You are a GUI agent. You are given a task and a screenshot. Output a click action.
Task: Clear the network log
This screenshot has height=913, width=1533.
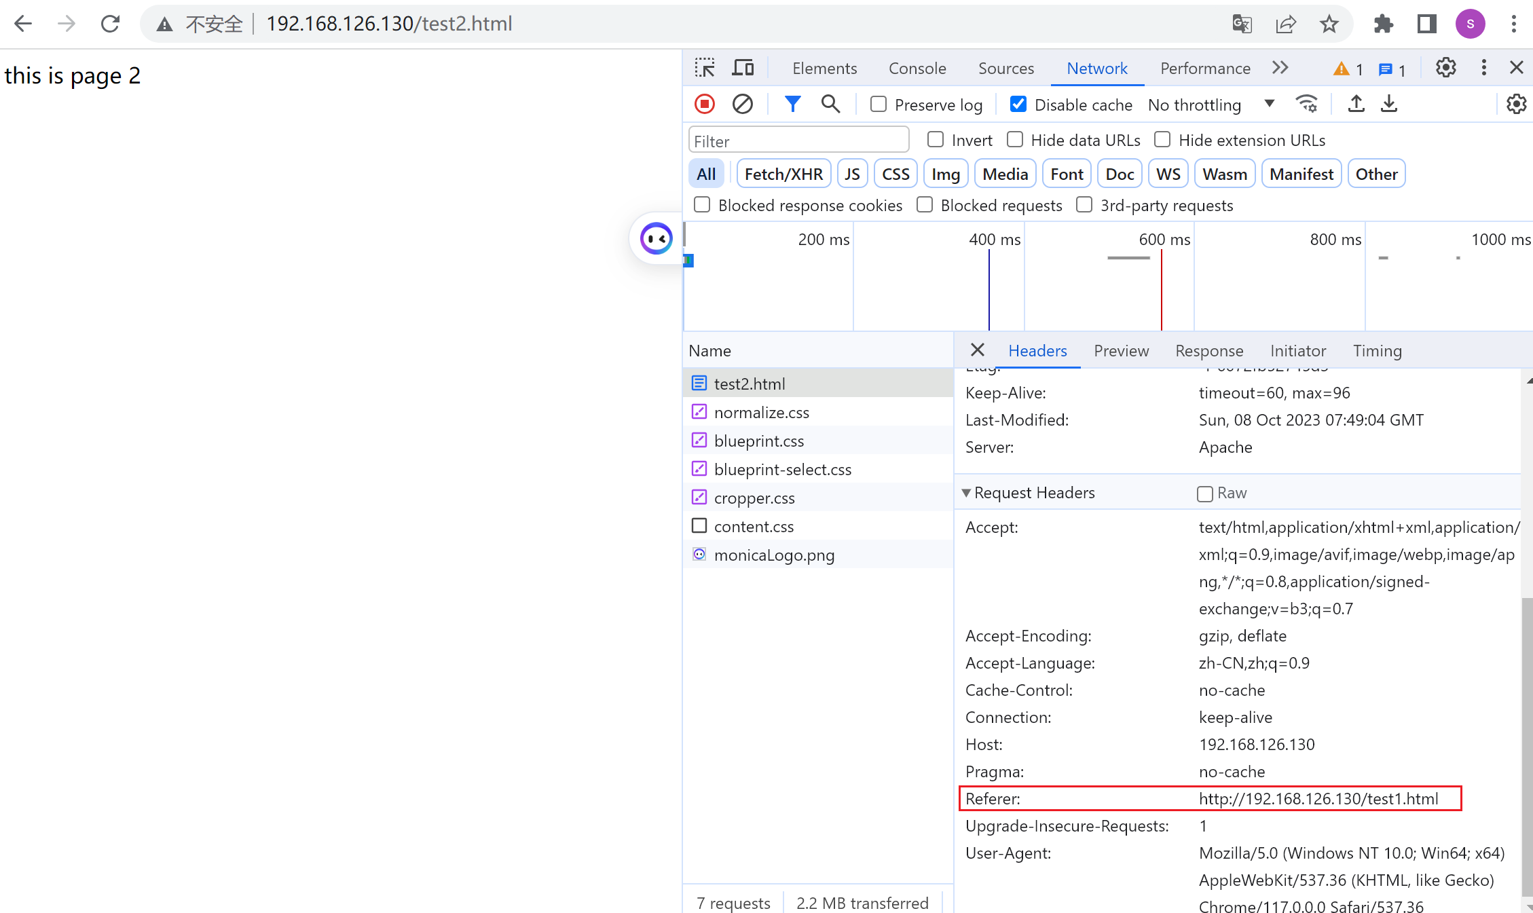coord(743,104)
